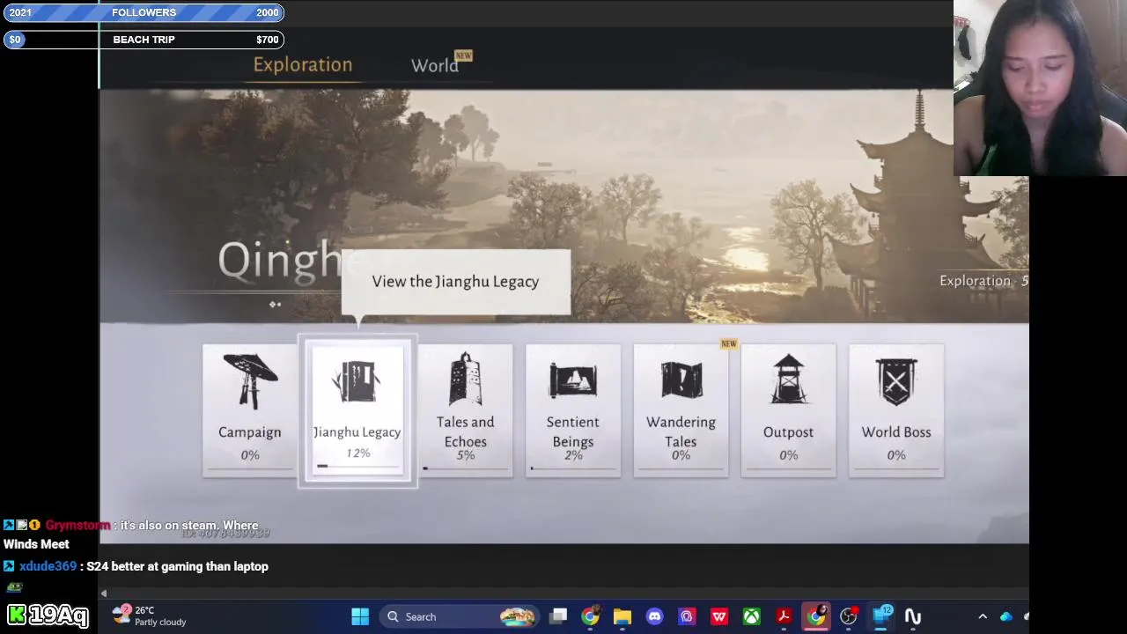Open Discord from taskbar

pos(654,616)
